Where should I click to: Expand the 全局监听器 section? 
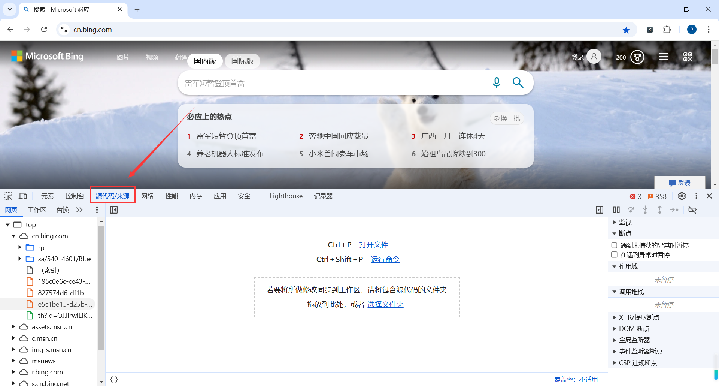point(615,340)
